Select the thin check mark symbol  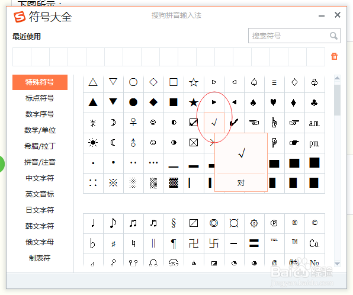pyautogui.click(x=214, y=123)
